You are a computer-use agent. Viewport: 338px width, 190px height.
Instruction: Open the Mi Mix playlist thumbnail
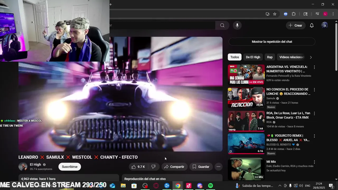coord(246,169)
